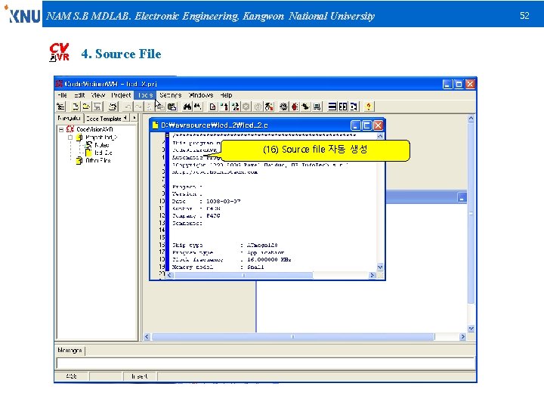Click the Paste clipboard toolbar icon
The image size is (544, 408).
point(172,107)
